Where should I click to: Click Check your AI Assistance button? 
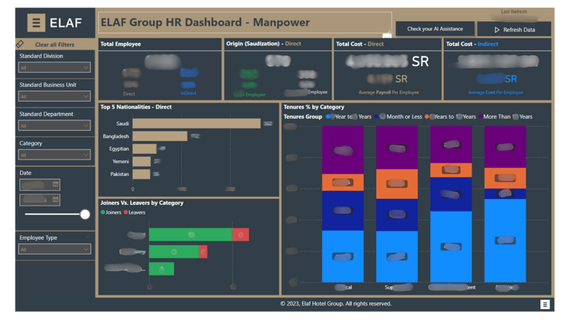point(435,29)
